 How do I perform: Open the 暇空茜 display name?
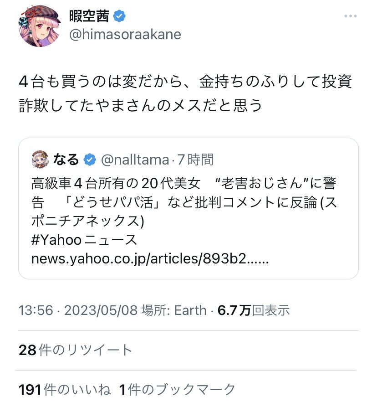(88, 17)
